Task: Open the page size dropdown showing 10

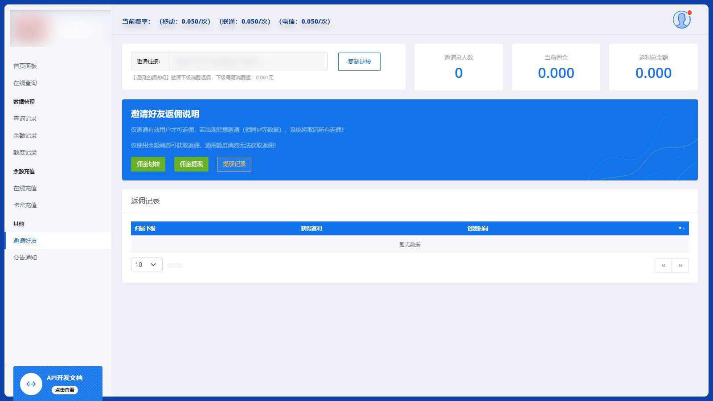Action: point(147,265)
